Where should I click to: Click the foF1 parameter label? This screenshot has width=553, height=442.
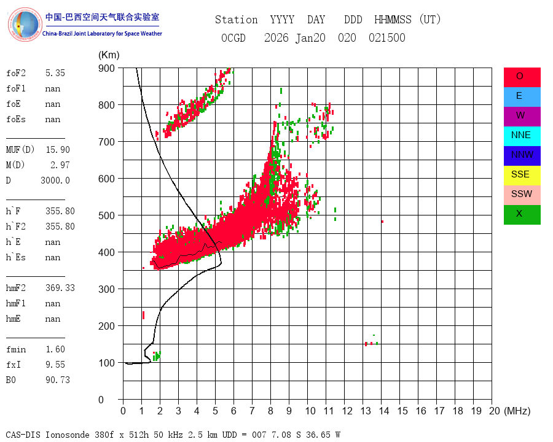(x=16, y=88)
